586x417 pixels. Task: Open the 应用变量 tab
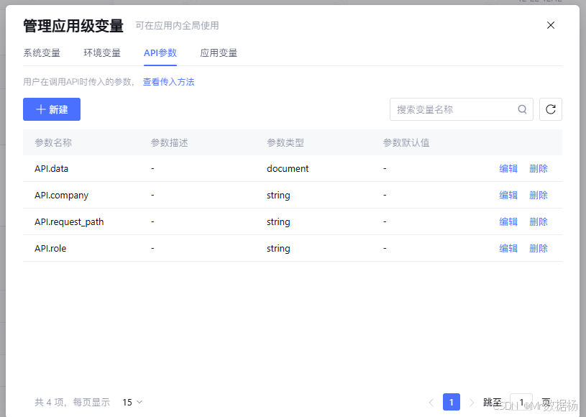[x=218, y=52]
